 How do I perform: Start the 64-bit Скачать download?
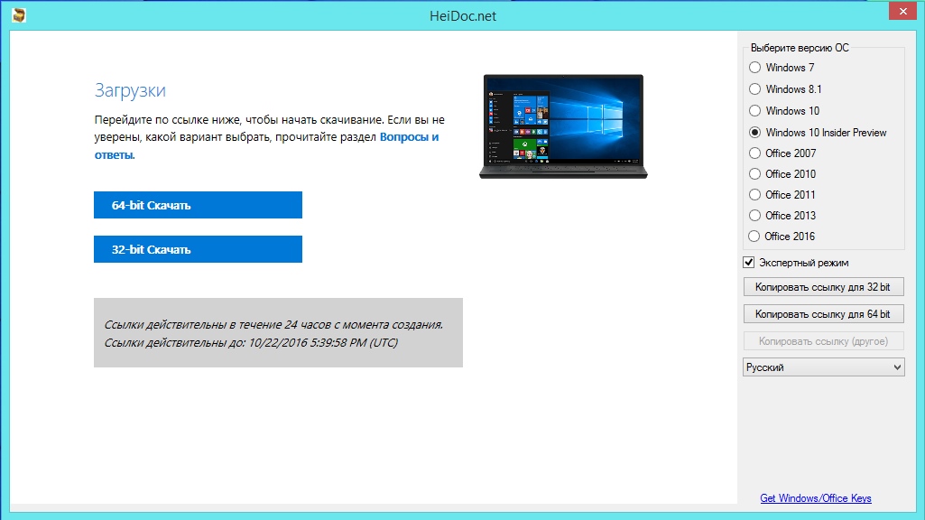[x=198, y=205]
